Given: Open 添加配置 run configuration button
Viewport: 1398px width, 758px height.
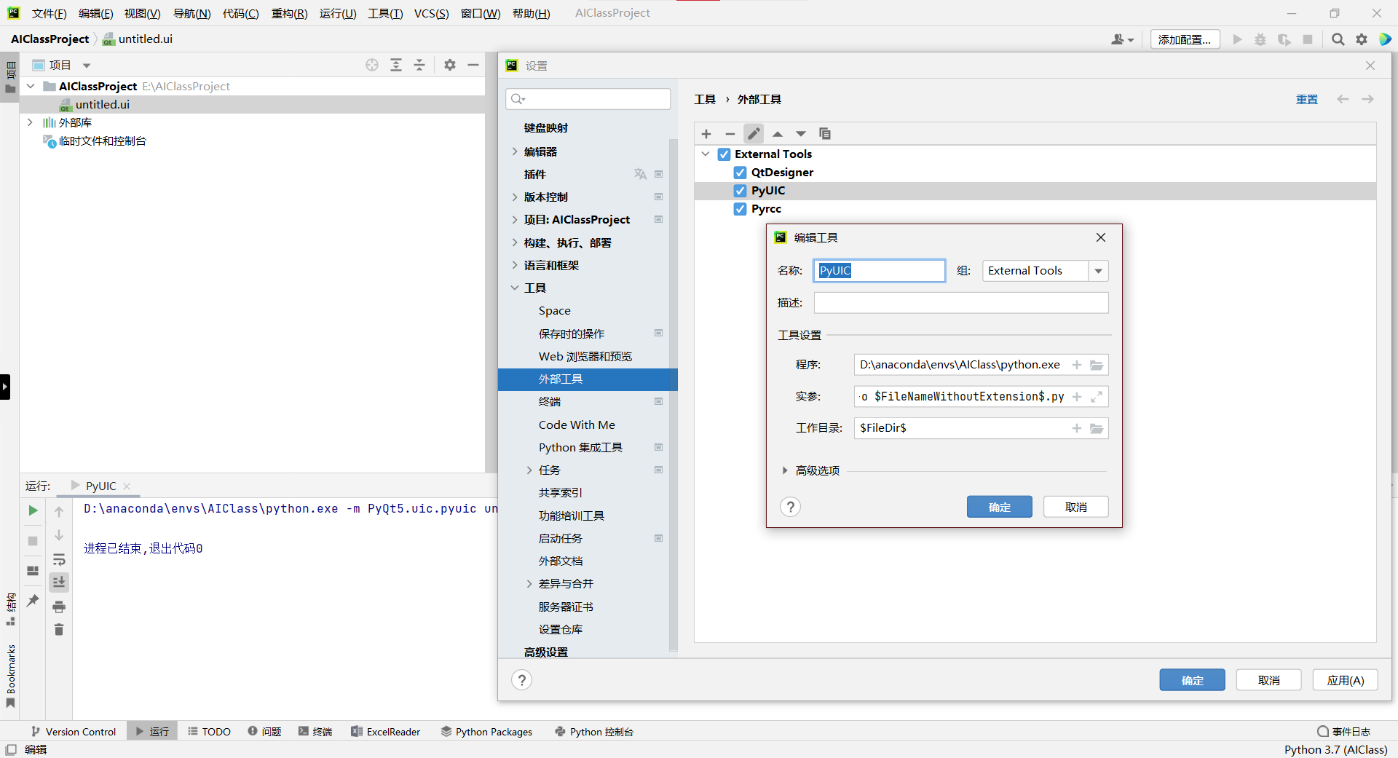Looking at the screenshot, I should click(1185, 39).
